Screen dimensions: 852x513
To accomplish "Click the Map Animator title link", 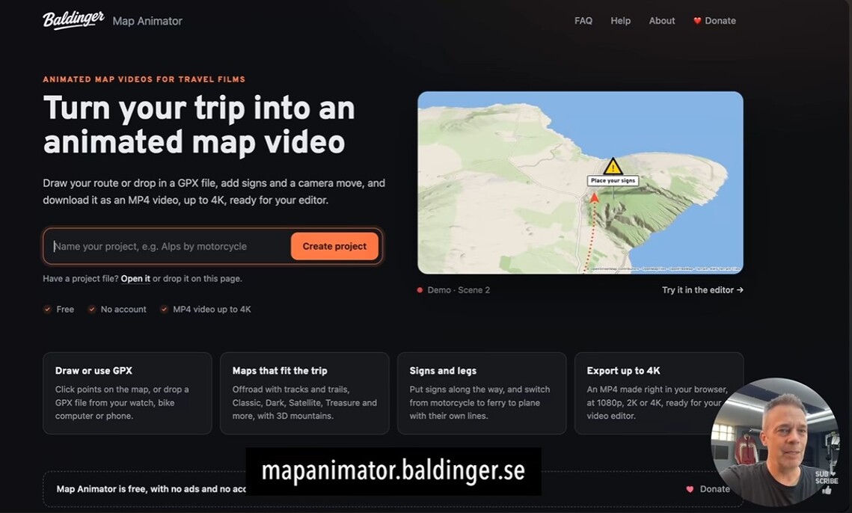I will point(147,21).
